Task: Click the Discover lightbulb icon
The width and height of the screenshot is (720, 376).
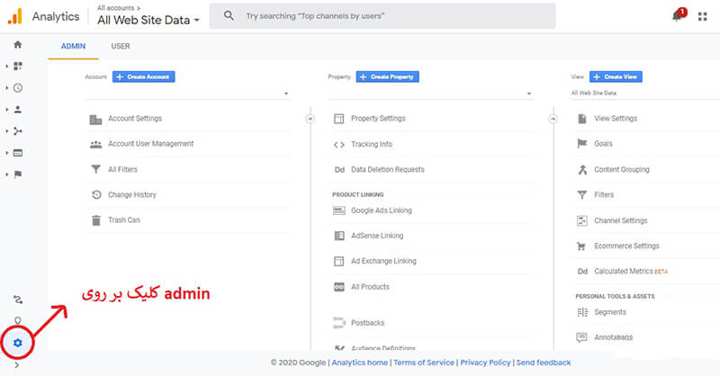Action: pyautogui.click(x=18, y=321)
